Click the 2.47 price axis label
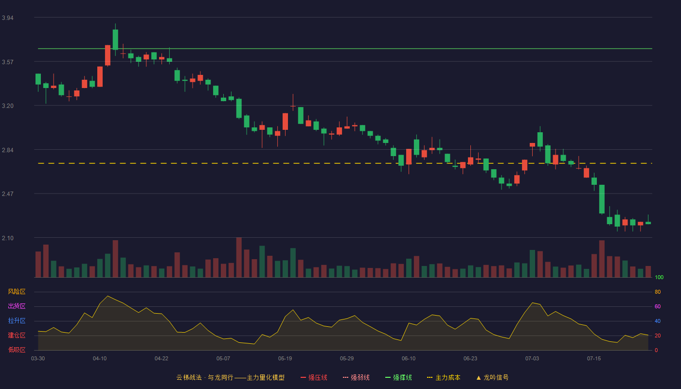 tap(8, 194)
